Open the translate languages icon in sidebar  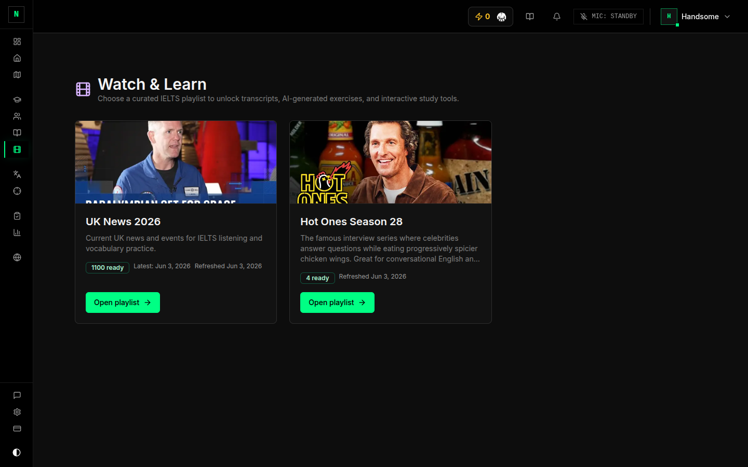17,174
